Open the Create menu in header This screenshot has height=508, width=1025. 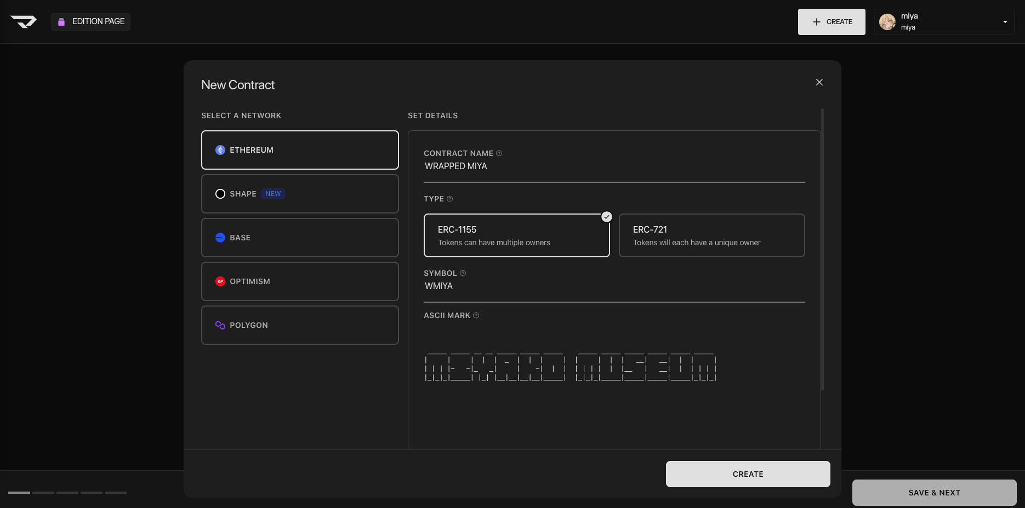pos(832,22)
